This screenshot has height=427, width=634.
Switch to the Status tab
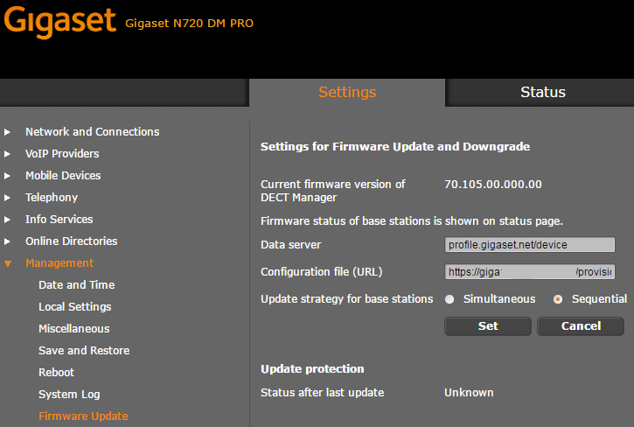click(543, 92)
